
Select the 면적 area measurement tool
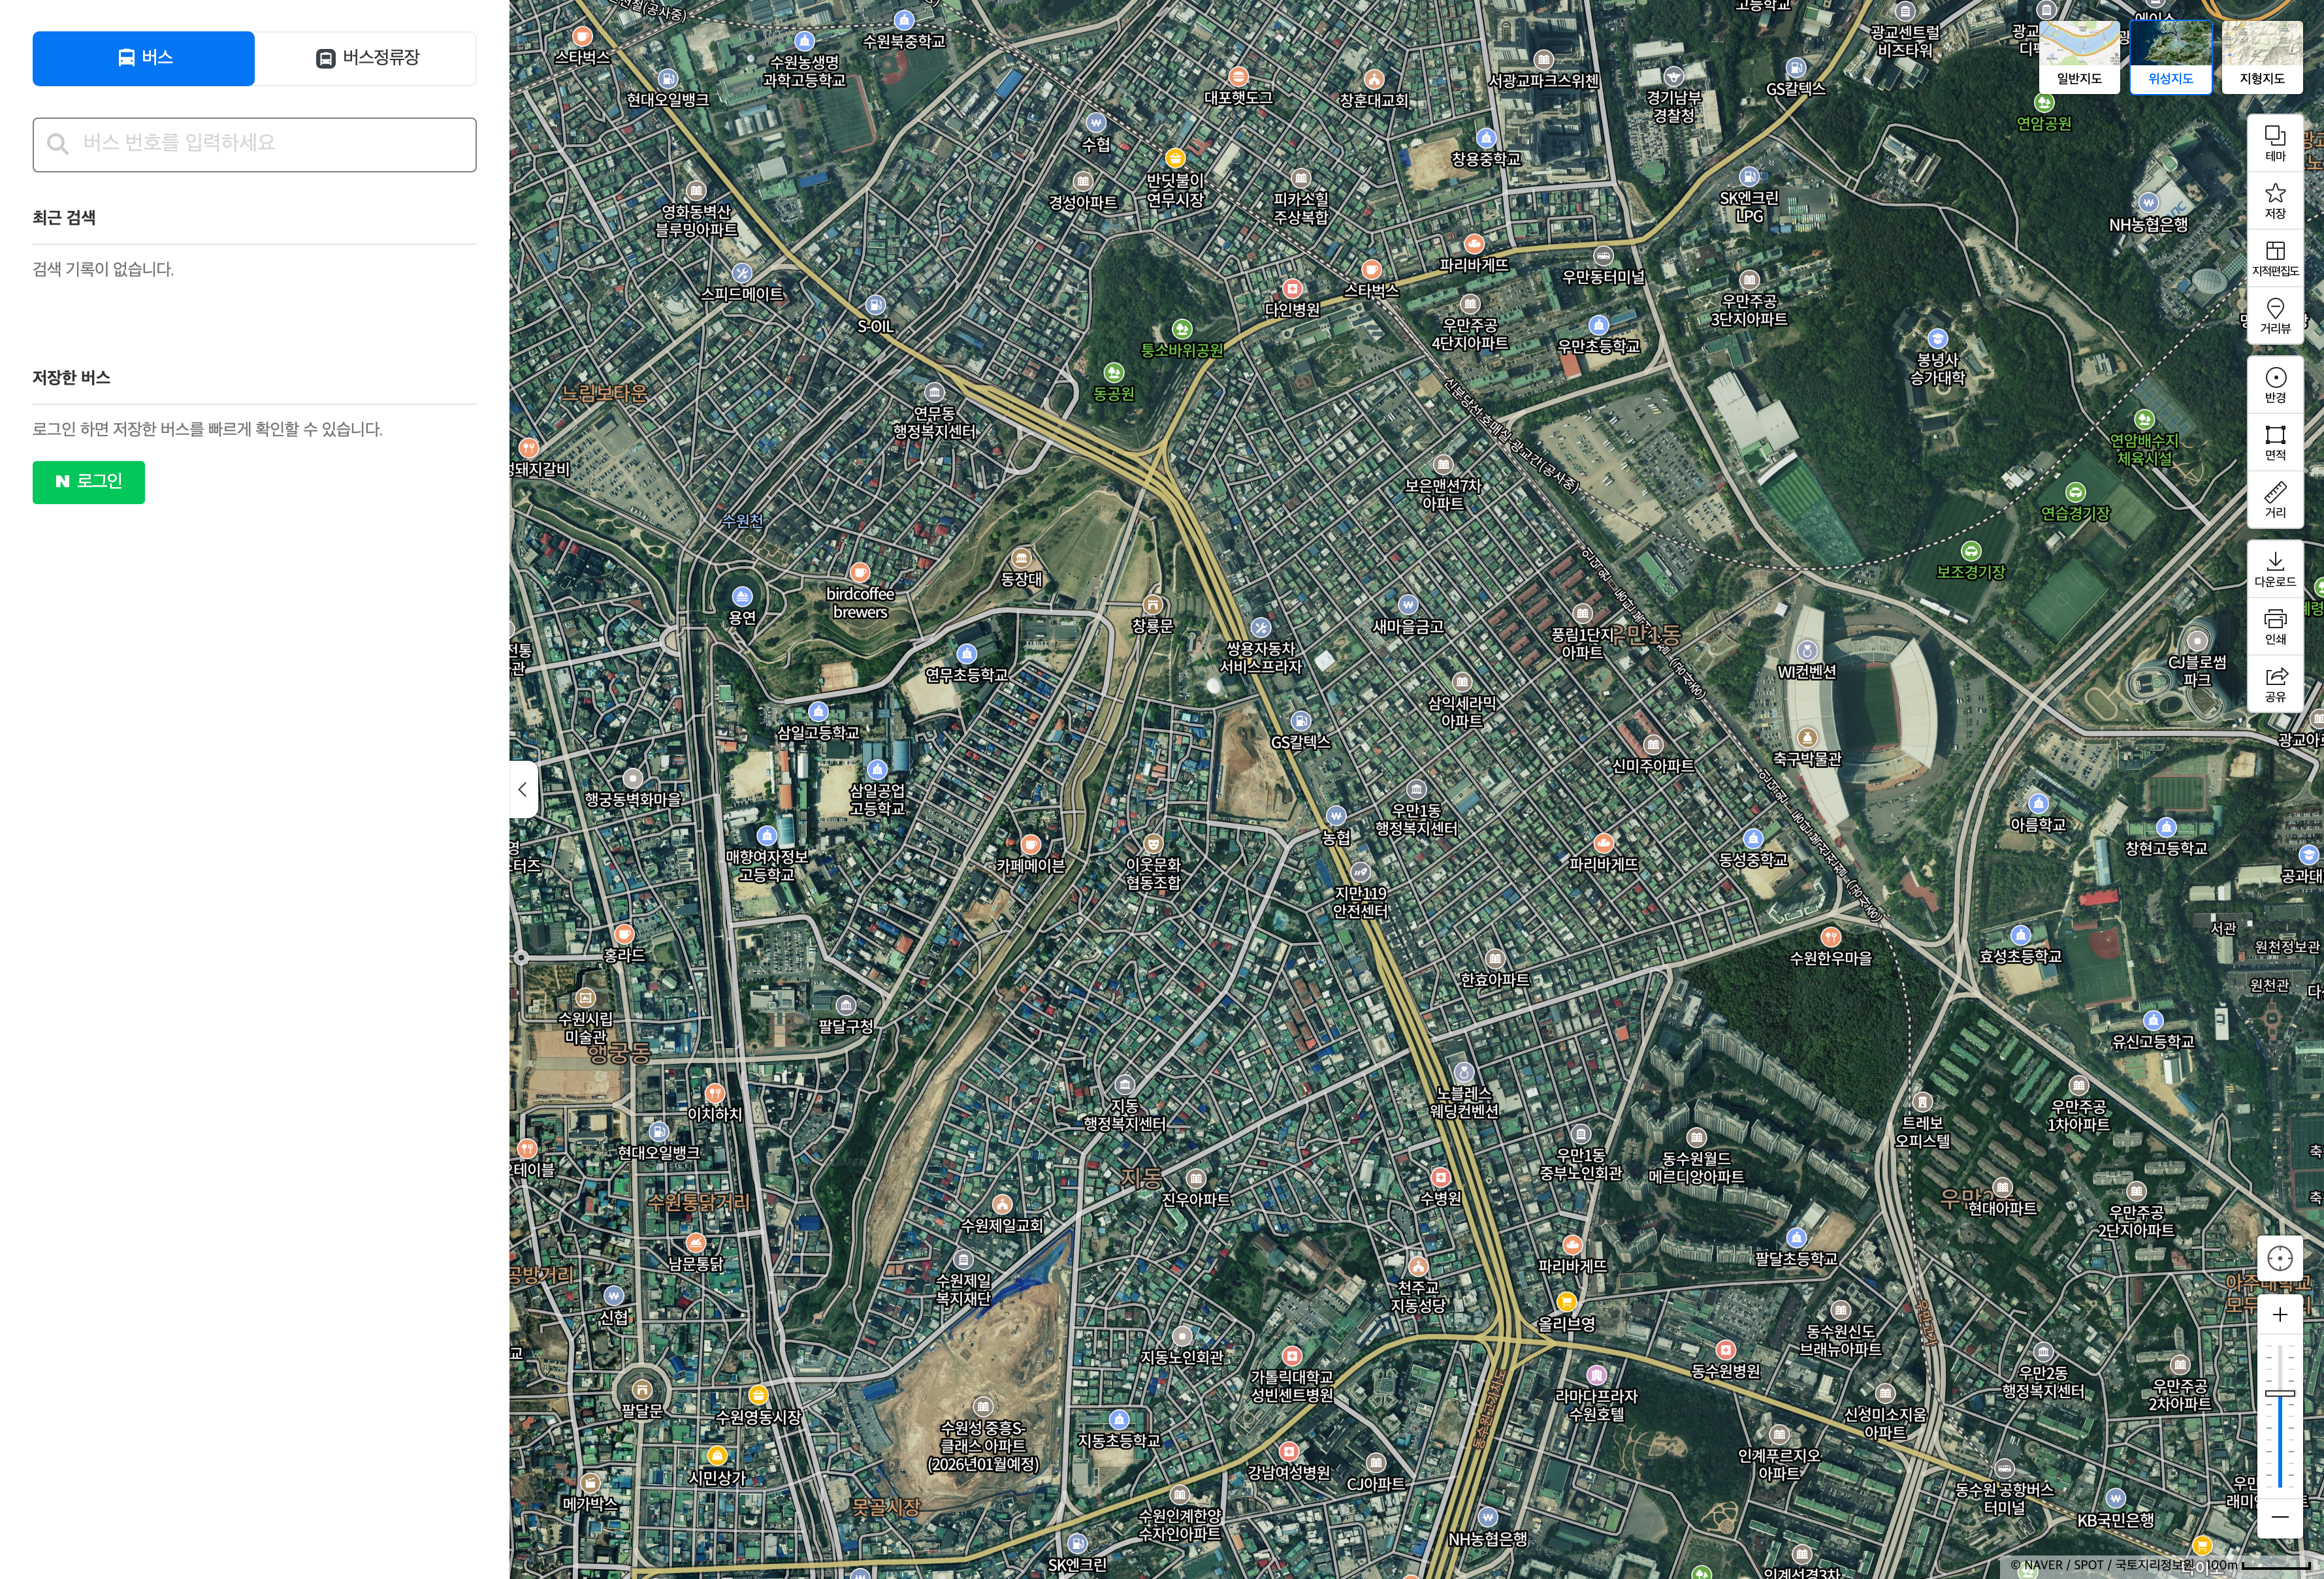[x=2275, y=441]
